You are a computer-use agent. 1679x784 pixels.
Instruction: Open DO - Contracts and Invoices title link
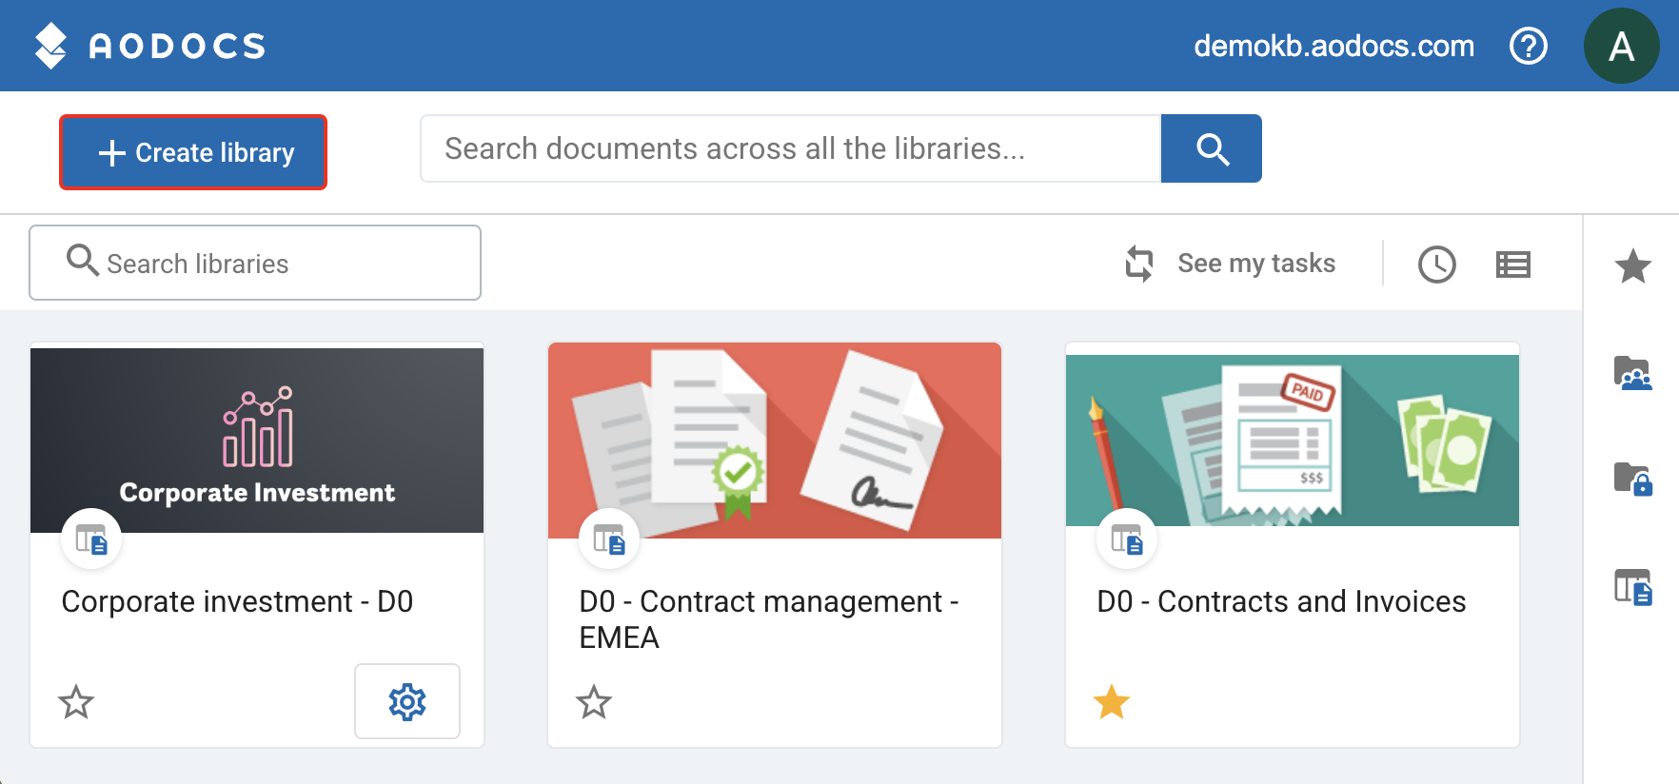[1281, 601]
